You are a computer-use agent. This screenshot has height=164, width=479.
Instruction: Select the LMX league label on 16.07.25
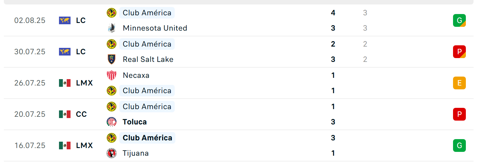coord(84,145)
